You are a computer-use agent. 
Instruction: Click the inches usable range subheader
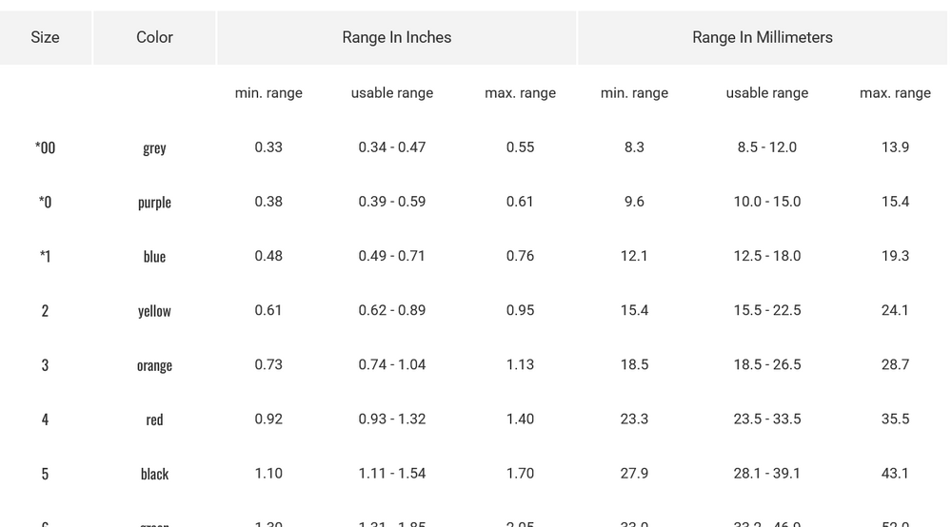(392, 93)
